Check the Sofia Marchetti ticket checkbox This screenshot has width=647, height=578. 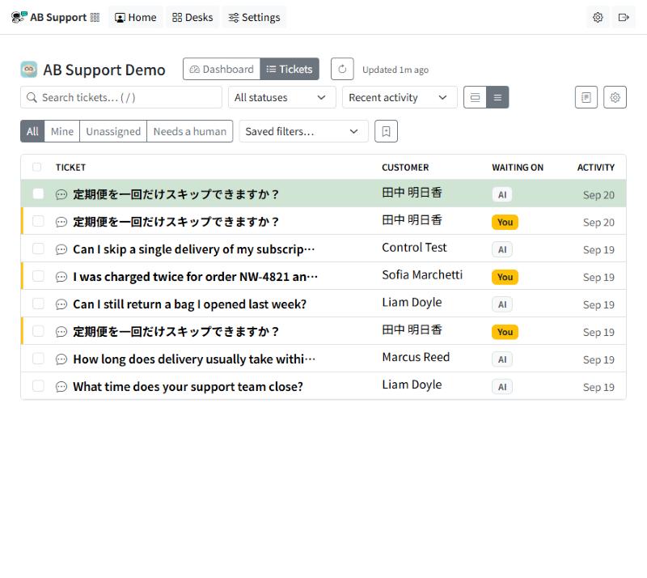(x=38, y=276)
